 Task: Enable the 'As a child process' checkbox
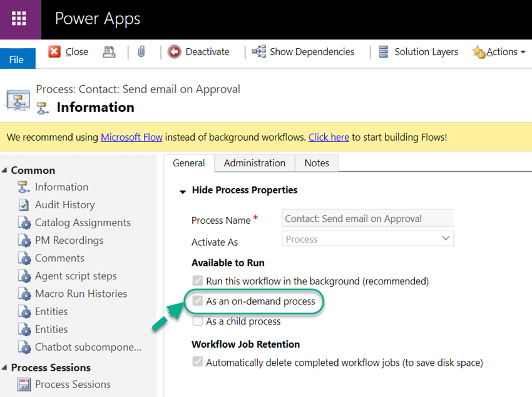pos(198,322)
